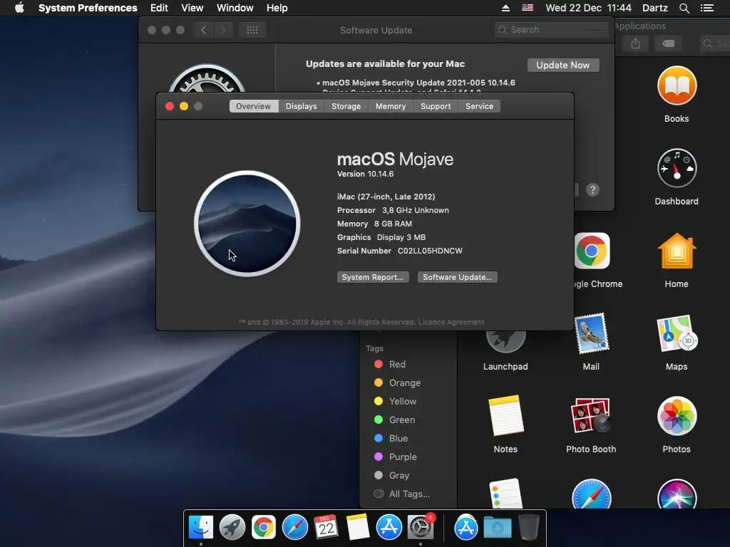The width and height of the screenshot is (730, 547).
Task: Open the Licence Agreement link
Action: (x=451, y=322)
